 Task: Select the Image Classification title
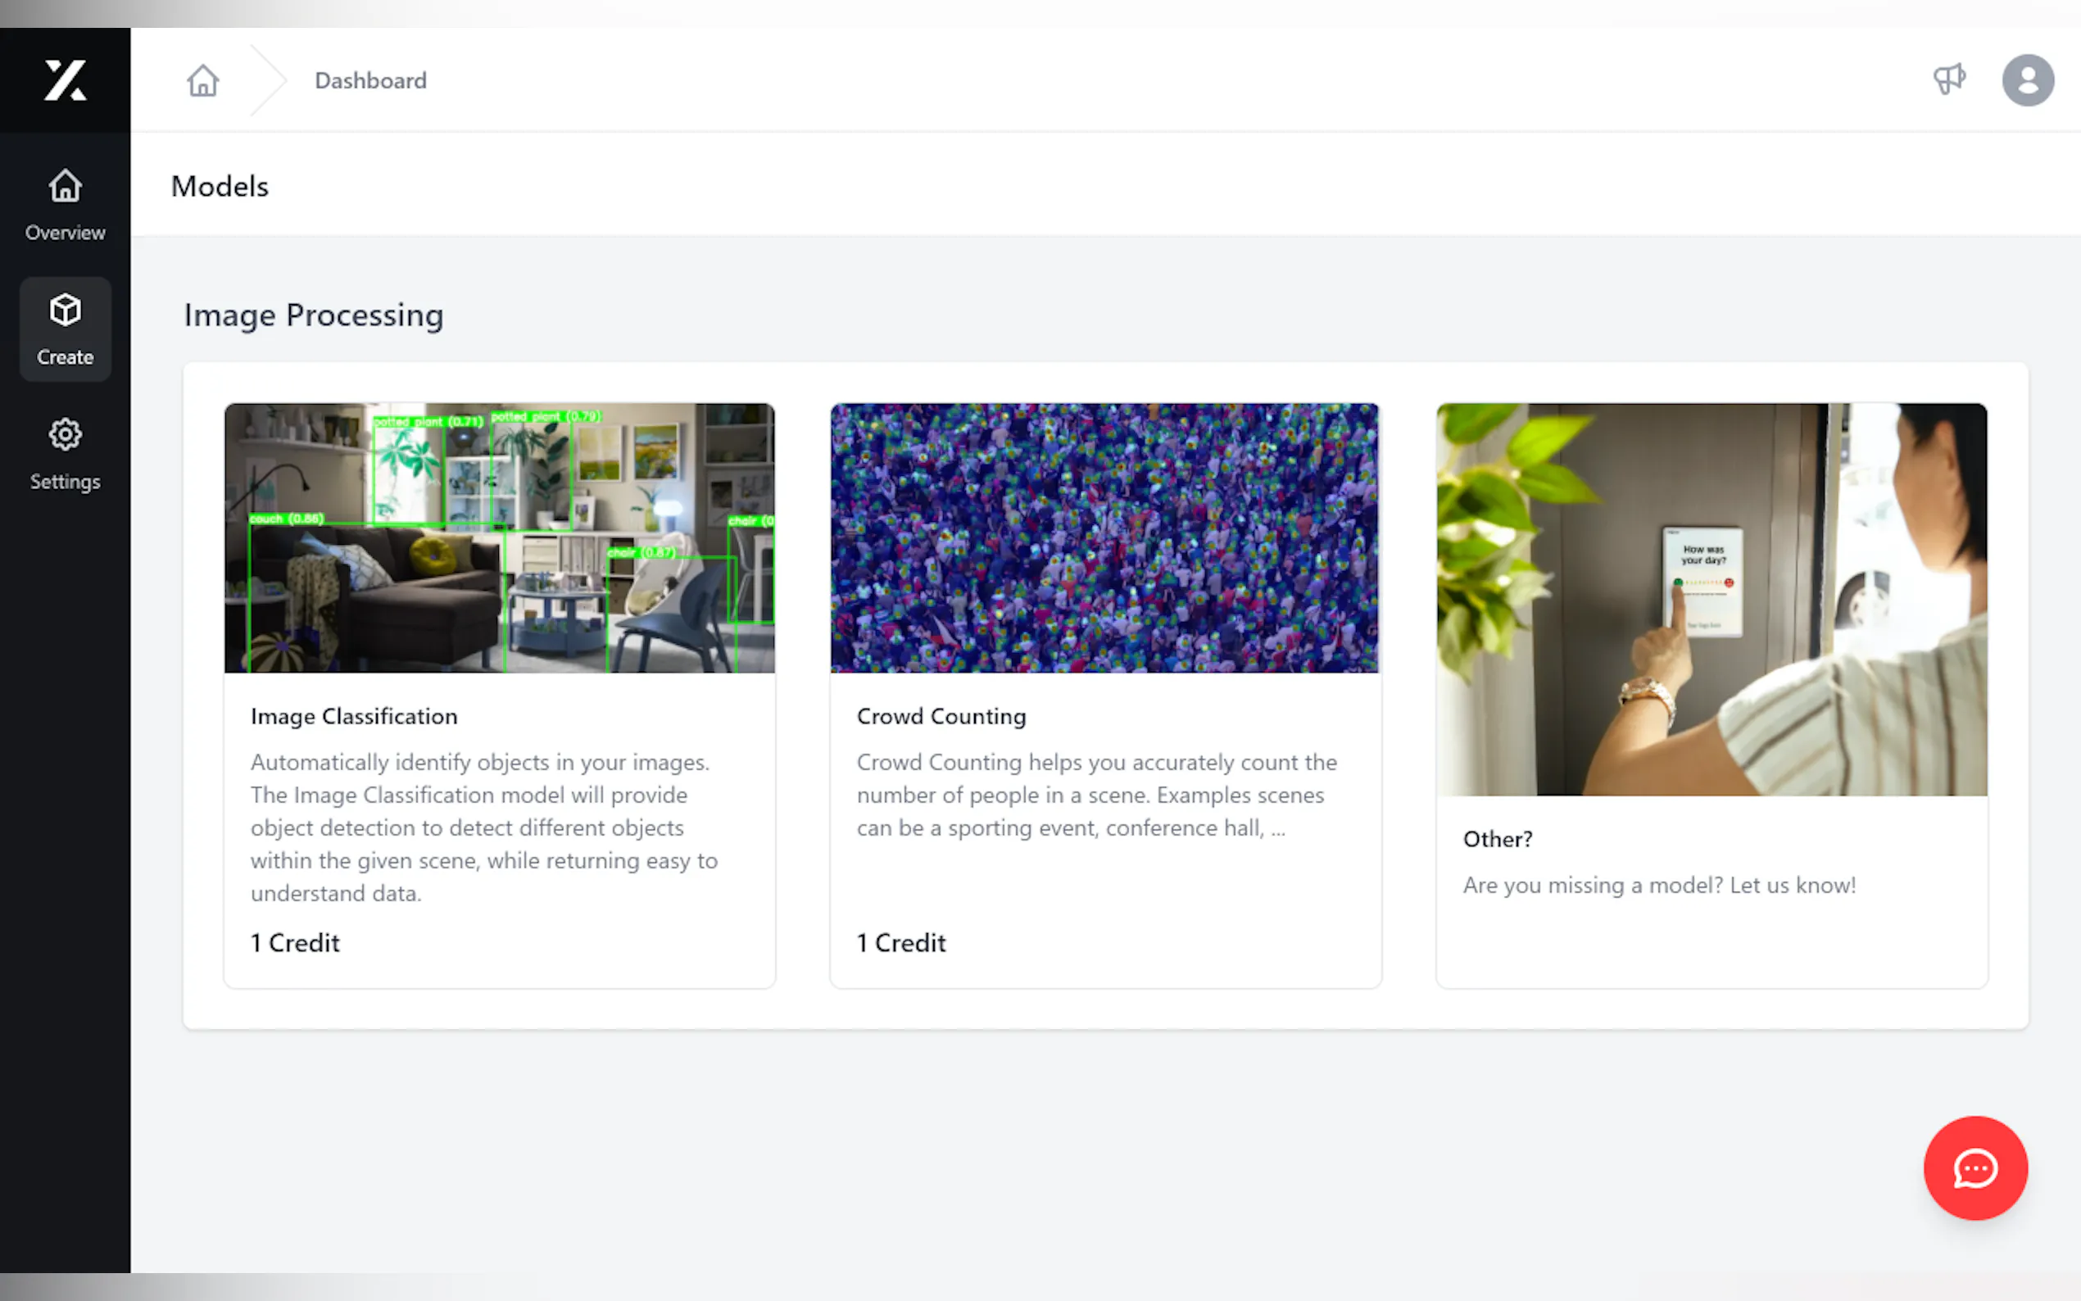(x=355, y=716)
